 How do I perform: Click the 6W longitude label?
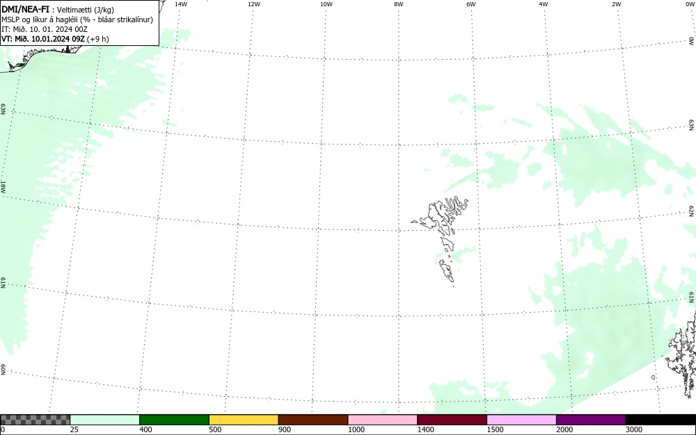(471, 4)
